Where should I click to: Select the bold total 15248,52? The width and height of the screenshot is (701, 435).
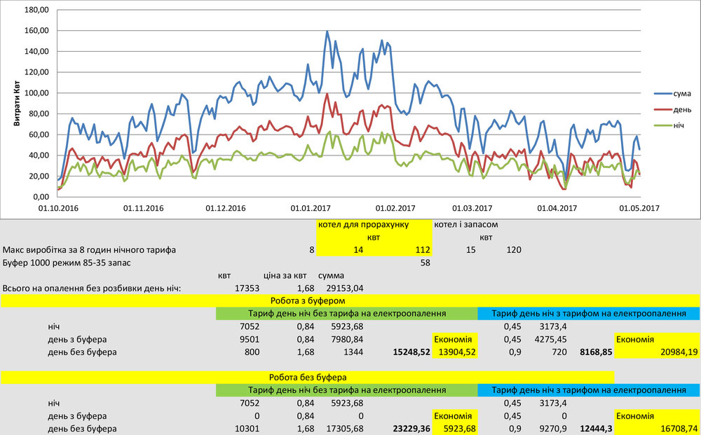click(411, 352)
